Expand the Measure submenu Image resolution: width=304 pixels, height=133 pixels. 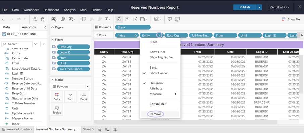click(x=160, y=94)
